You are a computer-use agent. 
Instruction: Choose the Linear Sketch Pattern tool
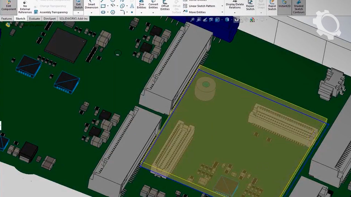pyautogui.click(x=202, y=6)
